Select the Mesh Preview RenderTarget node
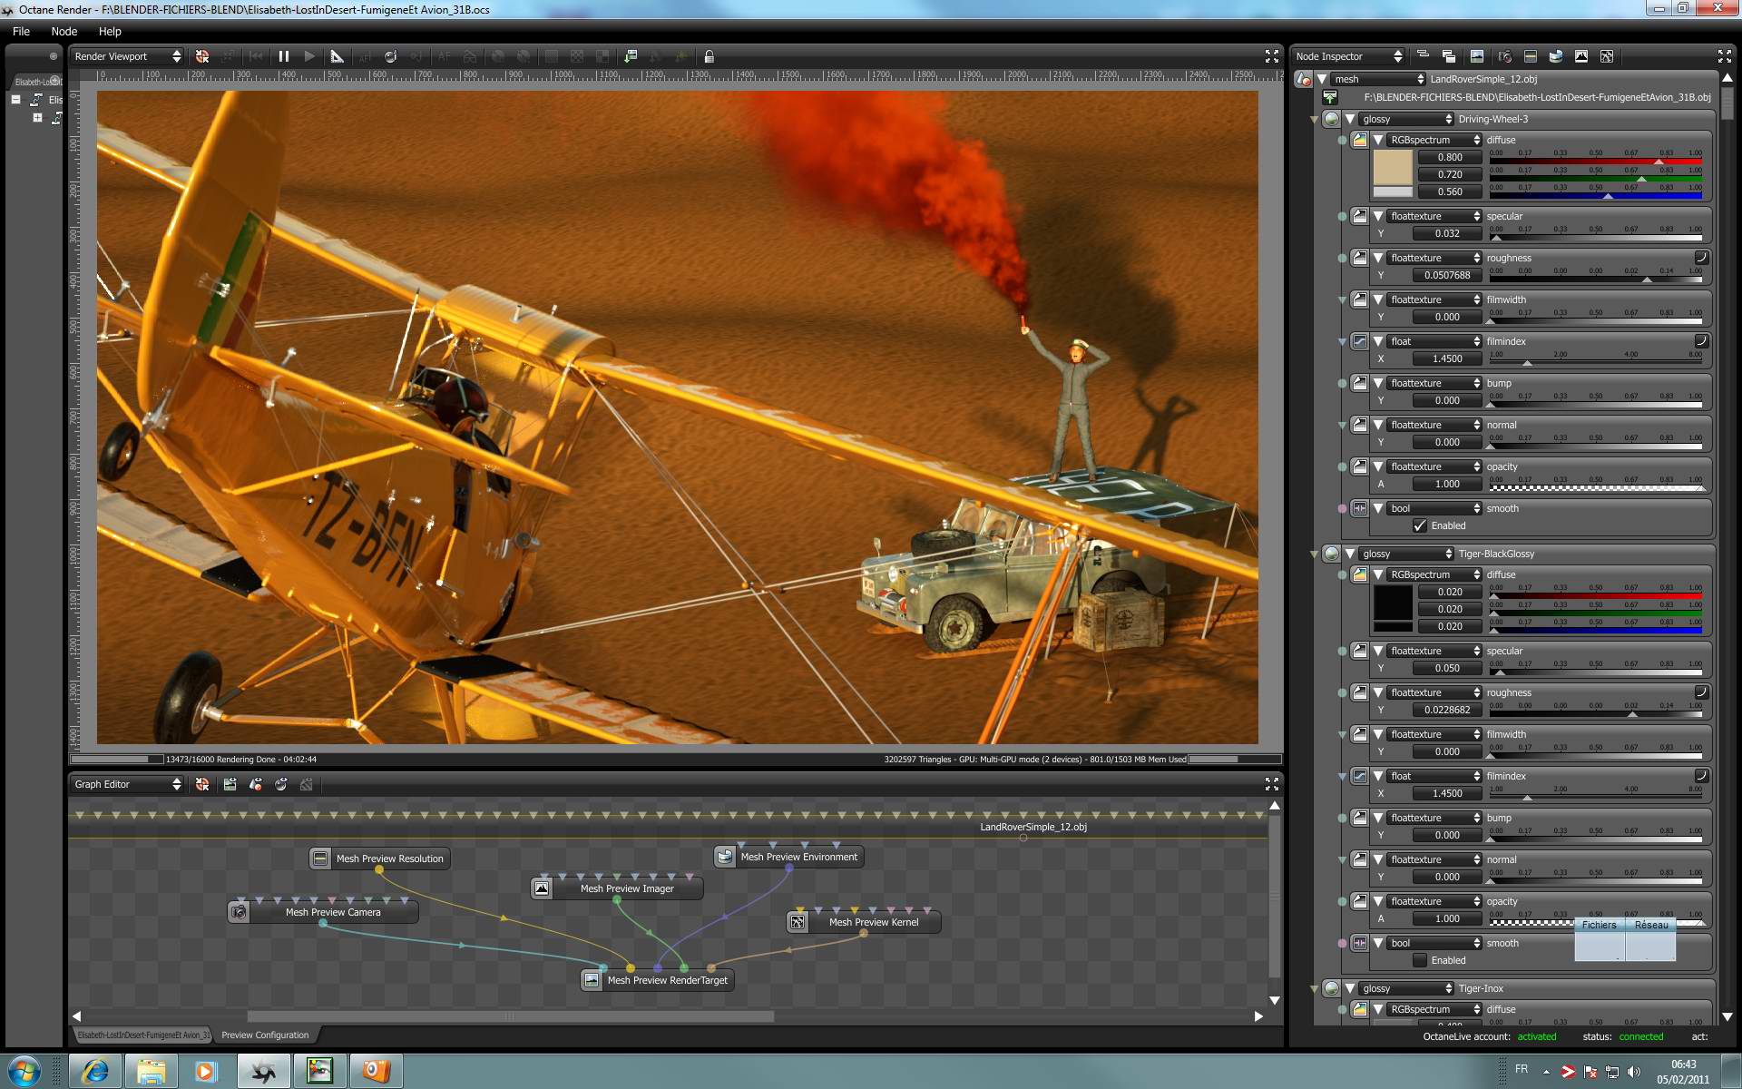 tap(667, 980)
